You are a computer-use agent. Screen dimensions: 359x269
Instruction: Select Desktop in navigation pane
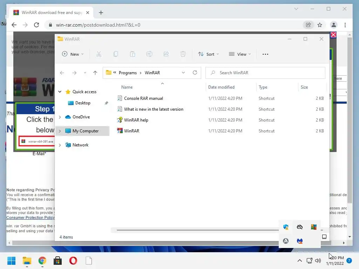tap(83, 103)
